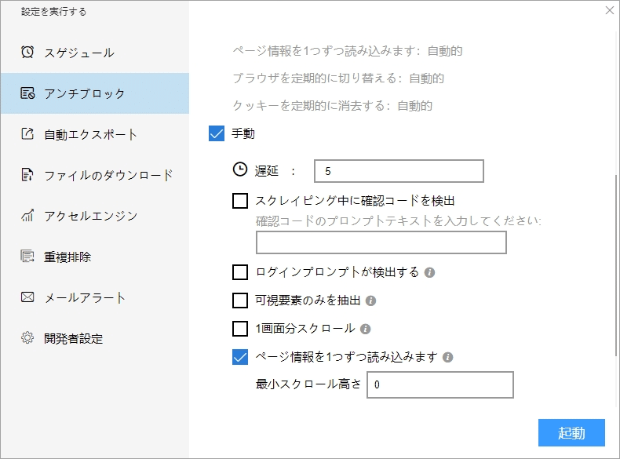This screenshot has height=459, width=620.
Task: Click the developer settings gear icon
Action: pyautogui.click(x=27, y=338)
